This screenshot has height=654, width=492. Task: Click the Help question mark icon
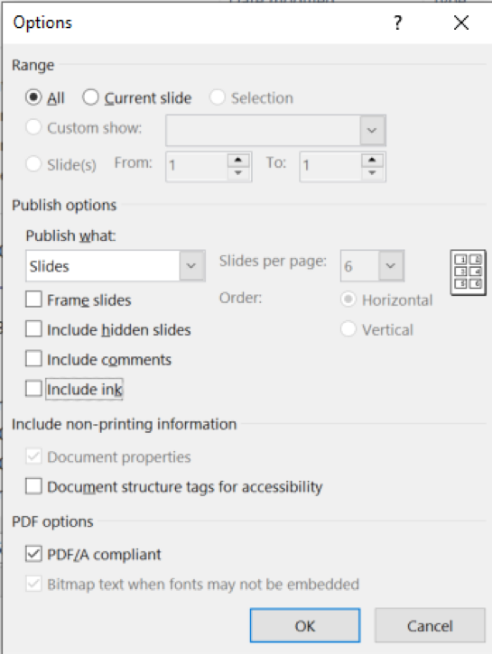(398, 23)
